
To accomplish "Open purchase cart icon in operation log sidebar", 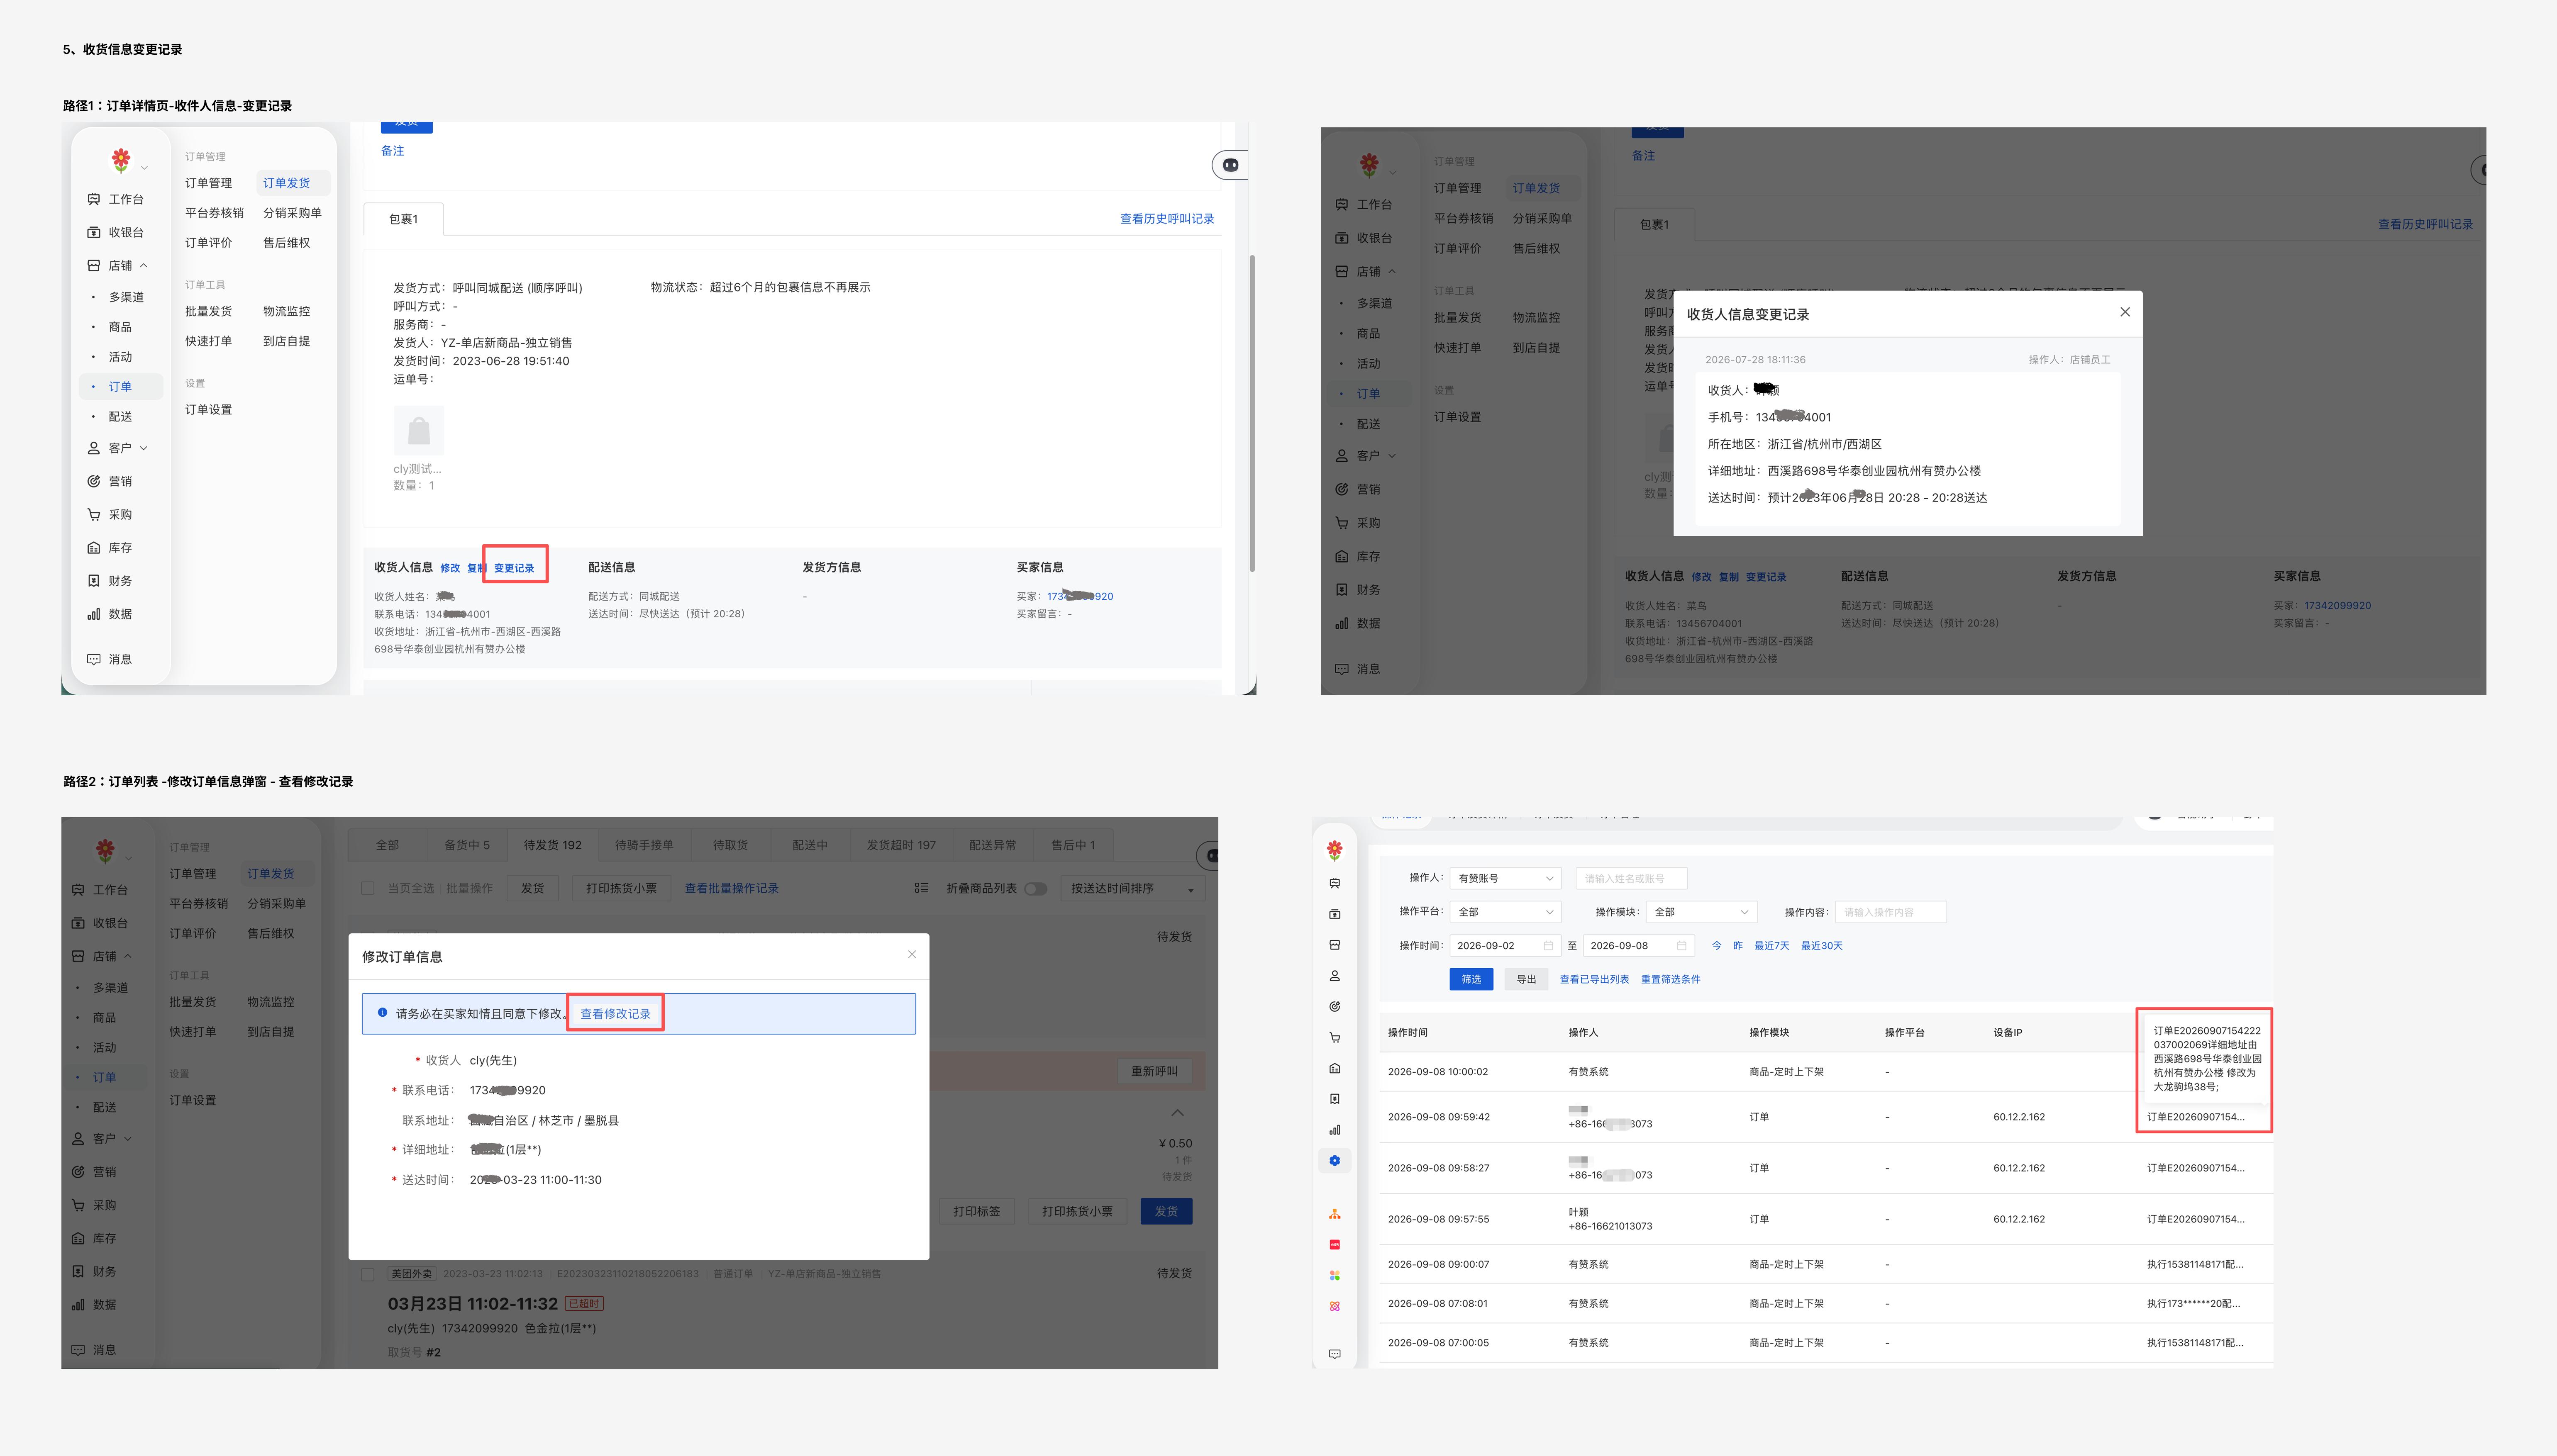I will (1335, 1038).
